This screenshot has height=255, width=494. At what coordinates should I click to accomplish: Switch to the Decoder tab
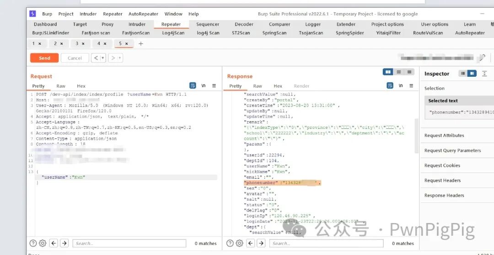[x=244, y=24]
